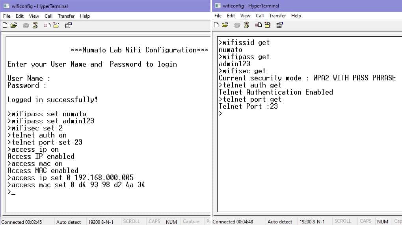Open the Edit menu in right window
This screenshot has height=225, width=402.
coord(231,16)
